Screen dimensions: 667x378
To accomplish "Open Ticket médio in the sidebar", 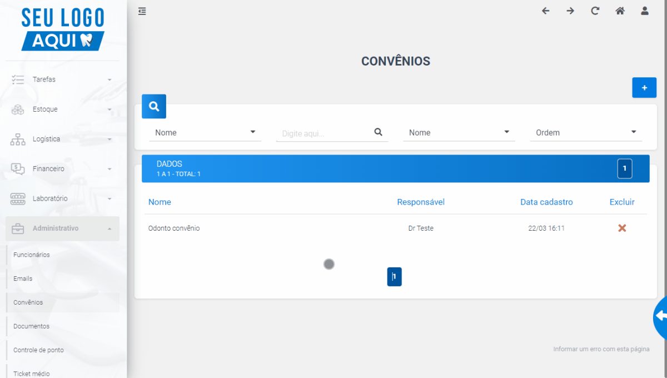I will [32, 374].
